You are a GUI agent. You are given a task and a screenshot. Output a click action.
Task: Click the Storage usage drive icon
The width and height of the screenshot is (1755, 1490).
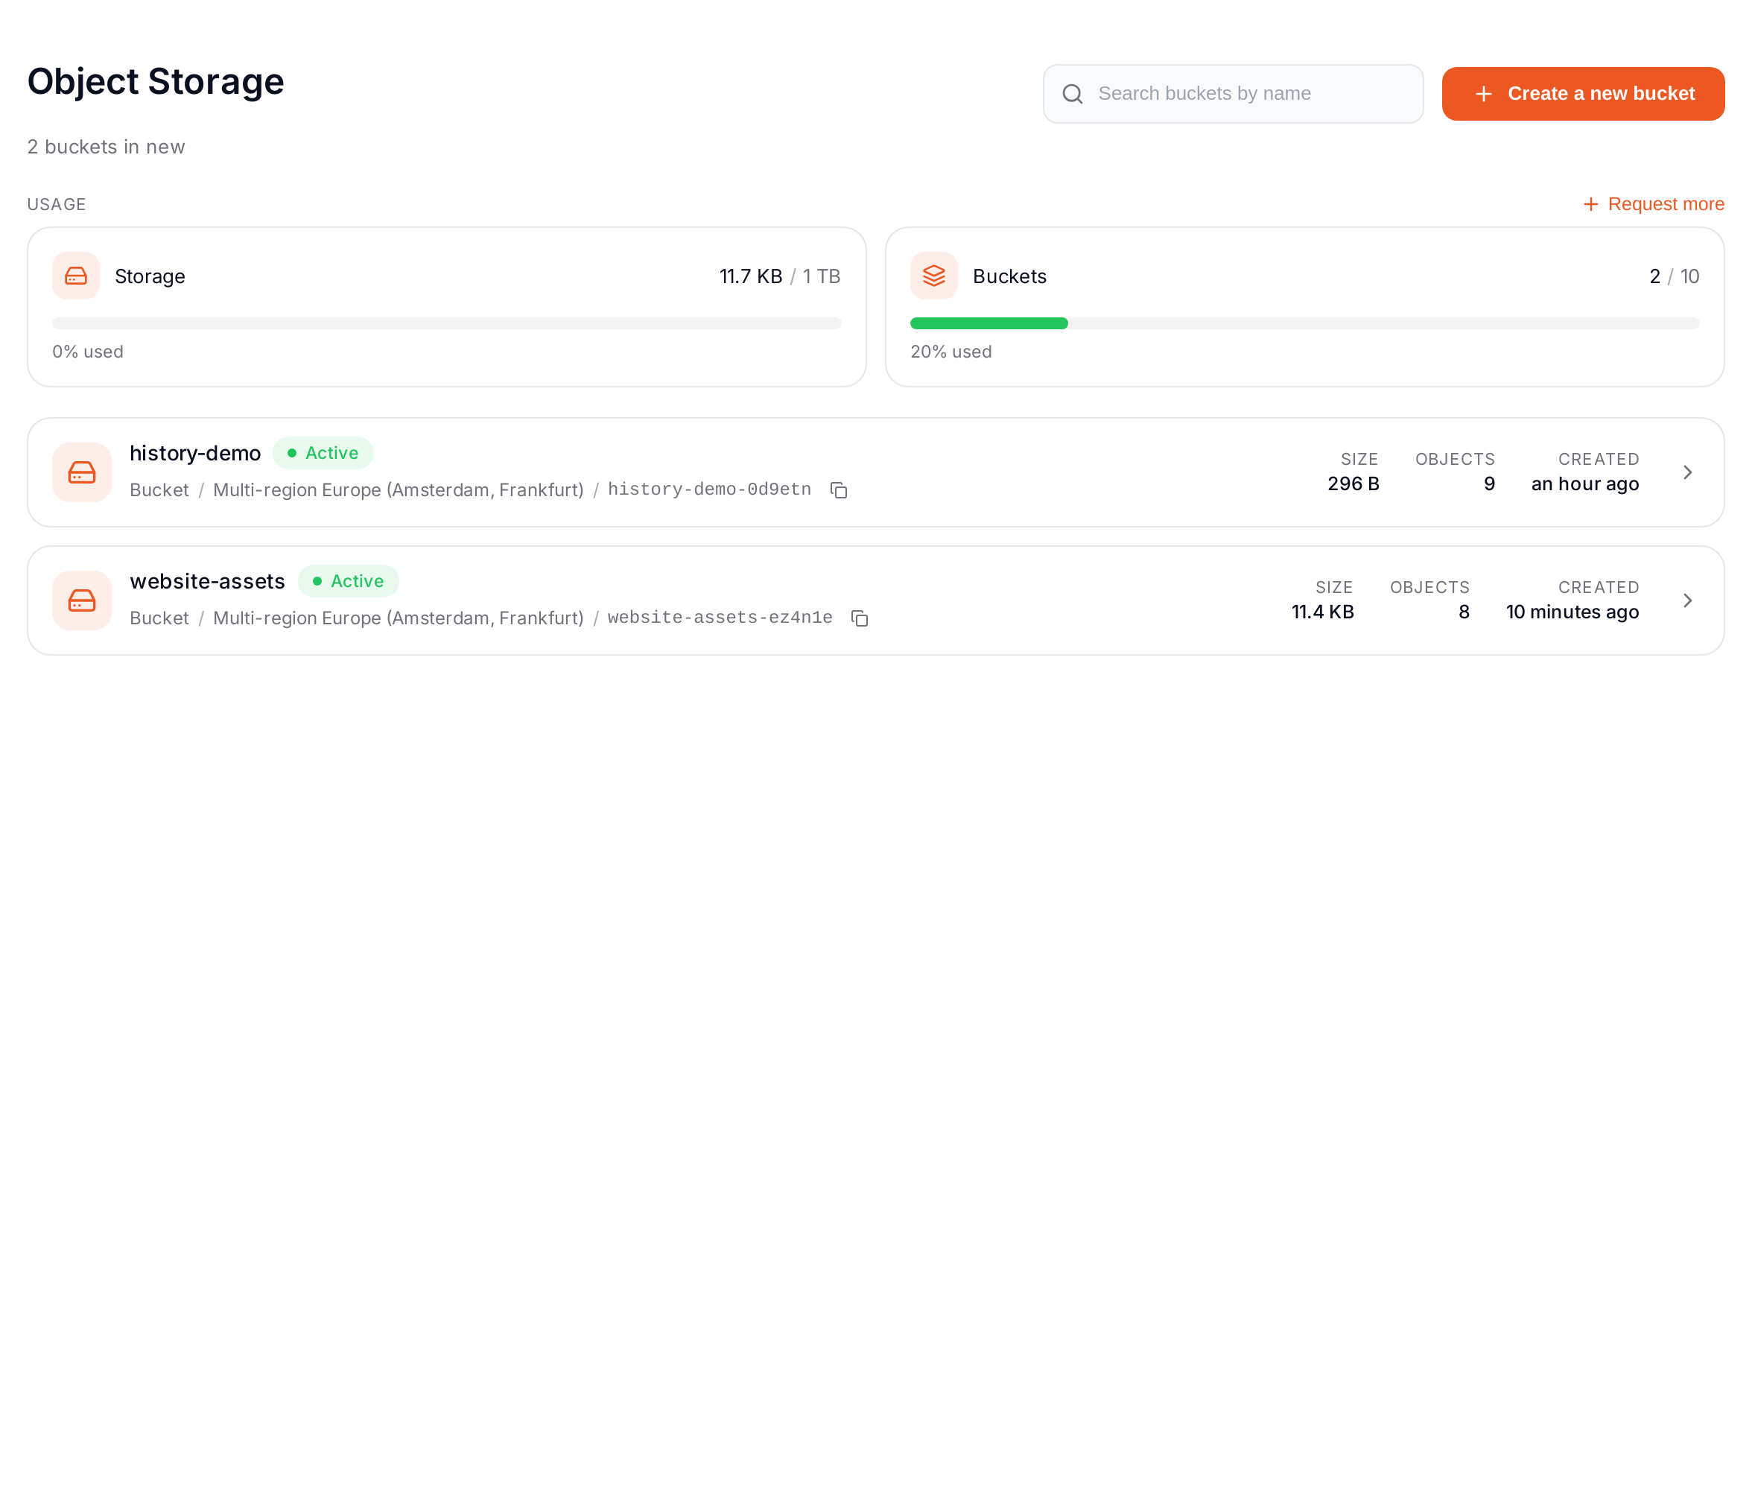pos(76,276)
